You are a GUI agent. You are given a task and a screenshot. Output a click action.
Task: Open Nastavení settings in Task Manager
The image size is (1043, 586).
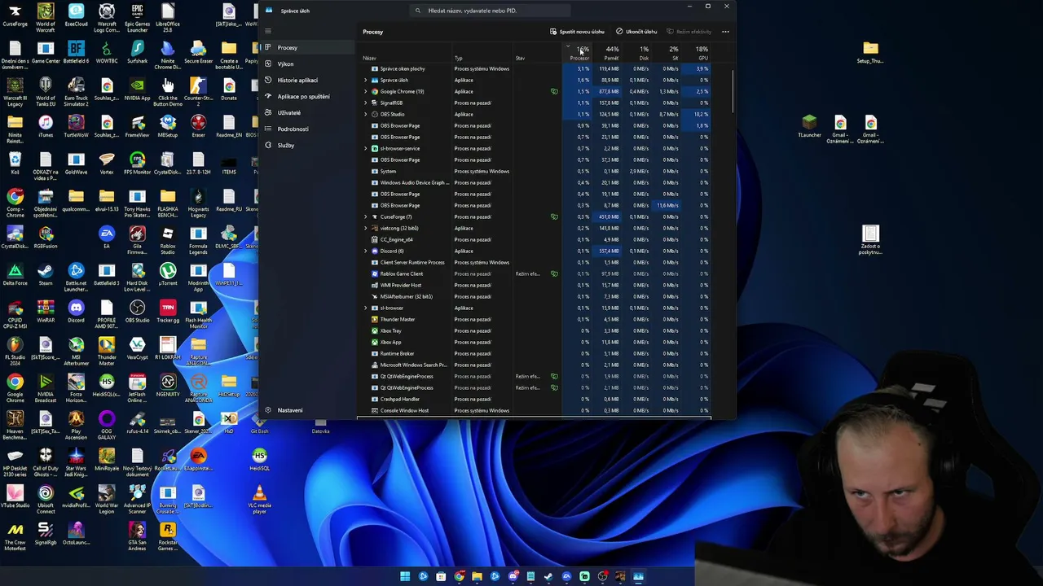[290, 410]
